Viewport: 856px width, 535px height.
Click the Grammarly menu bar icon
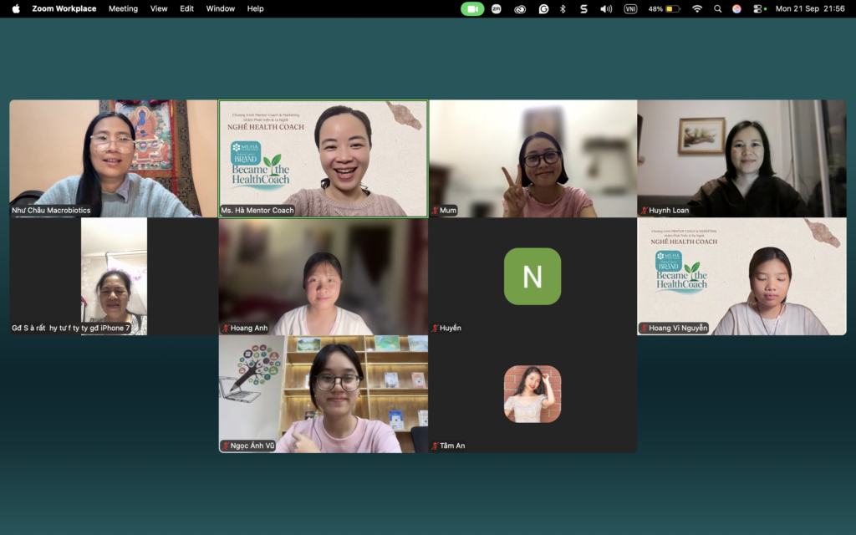coord(543,8)
